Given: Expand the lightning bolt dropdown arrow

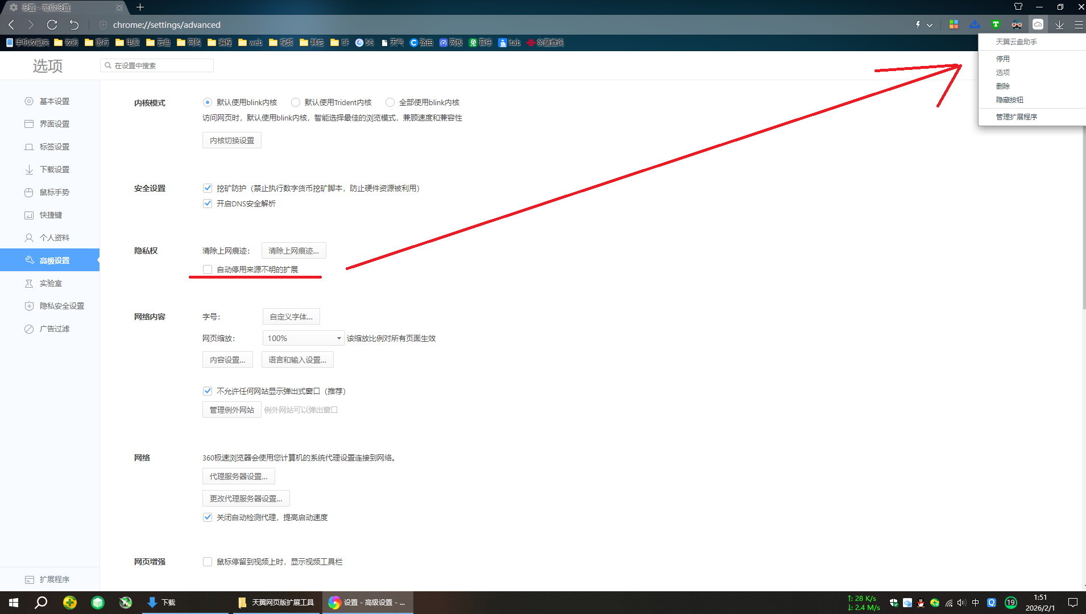Looking at the screenshot, I should click(930, 25).
